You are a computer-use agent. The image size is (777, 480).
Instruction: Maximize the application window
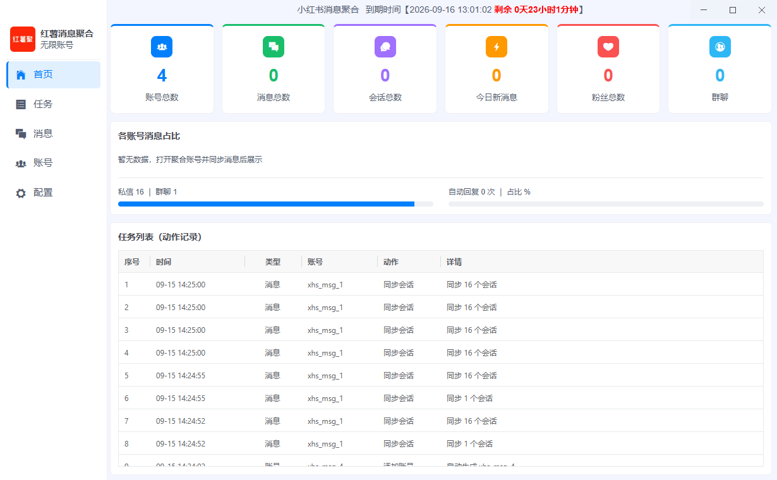point(733,9)
